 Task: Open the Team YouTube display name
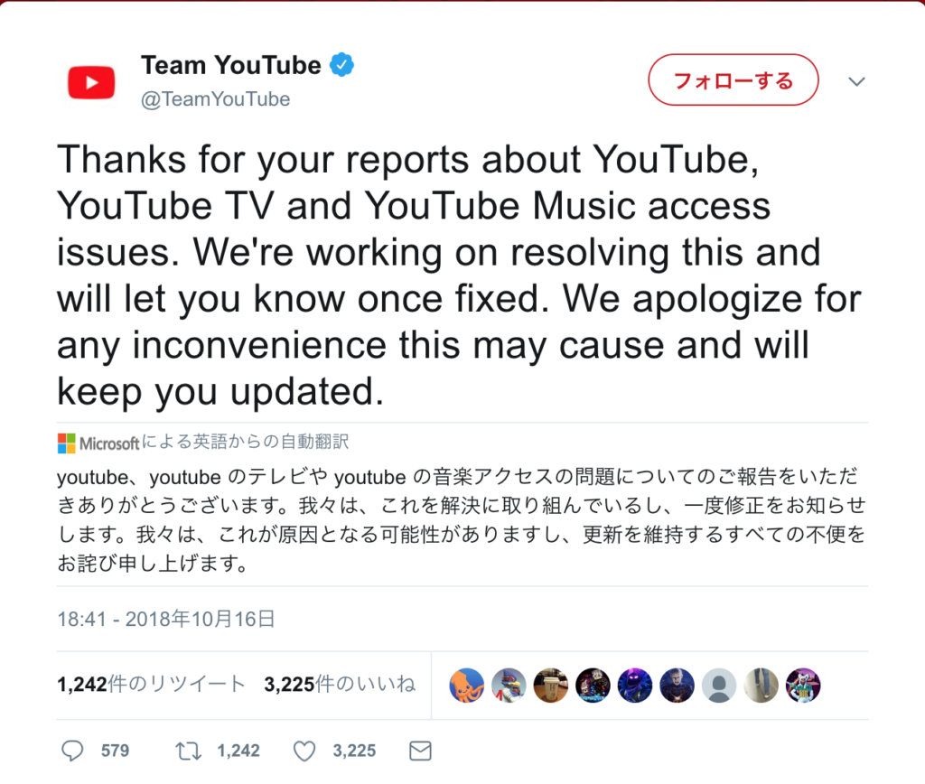point(230,65)
